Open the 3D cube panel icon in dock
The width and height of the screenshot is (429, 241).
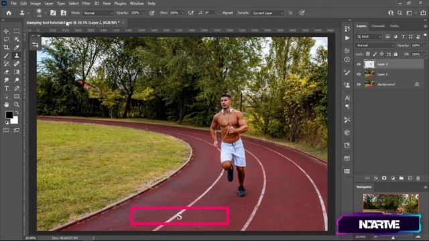point(347,133)
